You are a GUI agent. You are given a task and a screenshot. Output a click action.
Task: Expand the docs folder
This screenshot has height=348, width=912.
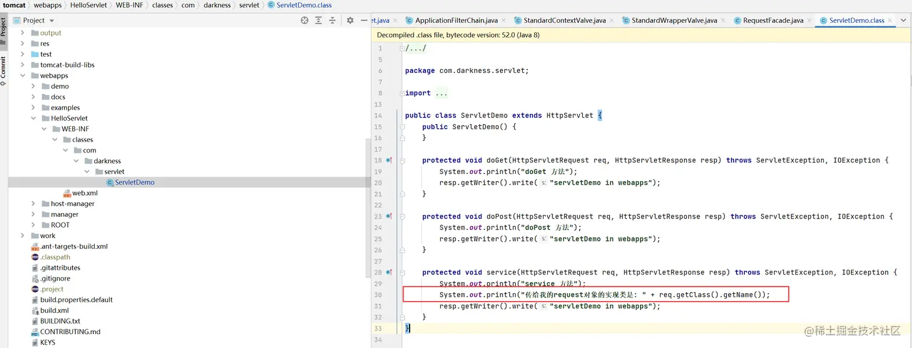tap(34, 97)
